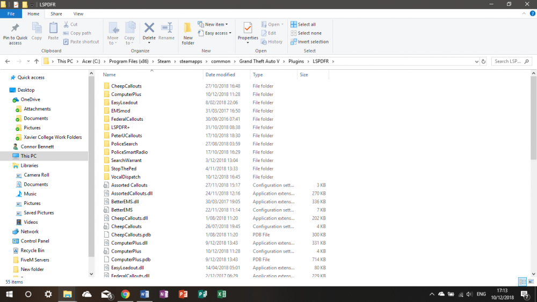Select ComputerPlus.pdb file
537x302 pixels.
click(x=130, y=259)
